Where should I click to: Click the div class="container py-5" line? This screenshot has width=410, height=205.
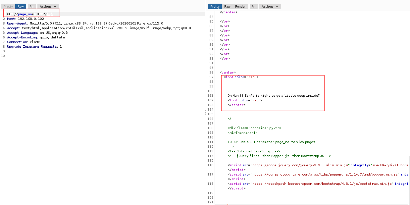254,128
